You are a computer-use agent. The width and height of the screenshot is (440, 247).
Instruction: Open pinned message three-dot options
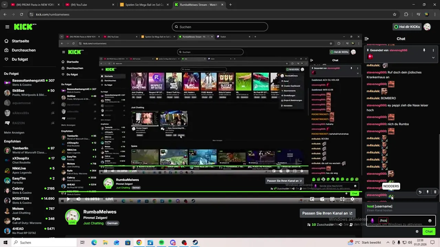(433, 50)
